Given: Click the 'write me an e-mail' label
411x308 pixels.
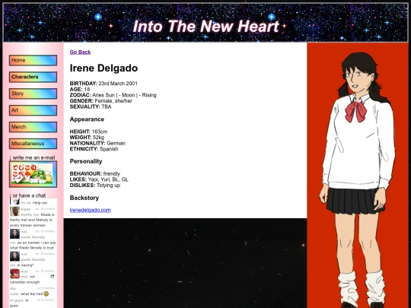Looking at the screenshot, I should pyautogui.click(x=33, y=157).
